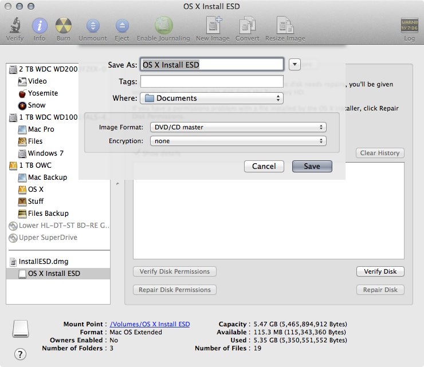Select the 2 TB WDC WD200 drive icon
This screenshot has height=367, width=424.
point(13,69)
